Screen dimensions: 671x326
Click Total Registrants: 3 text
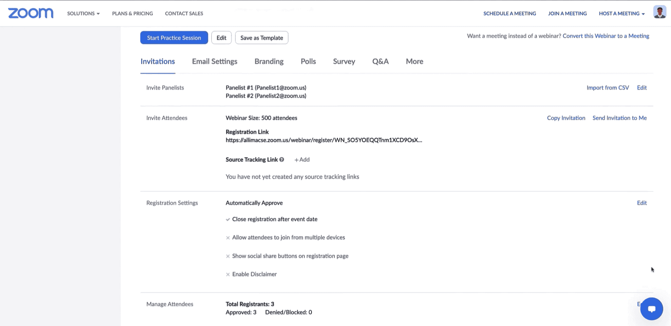tap(250, 304)
